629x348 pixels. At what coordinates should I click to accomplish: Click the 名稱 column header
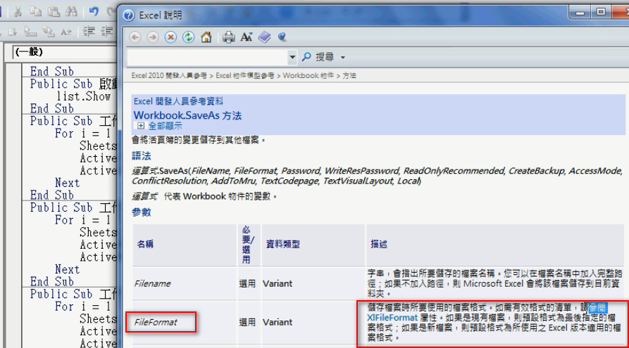(145, 244)
